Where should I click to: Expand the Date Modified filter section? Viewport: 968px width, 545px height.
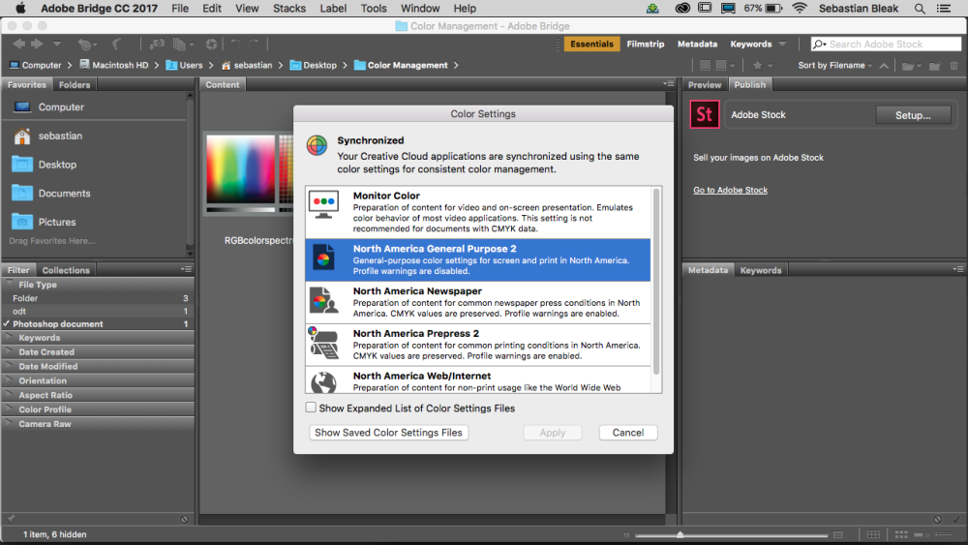pyautogui.click(x=10, y=366)
